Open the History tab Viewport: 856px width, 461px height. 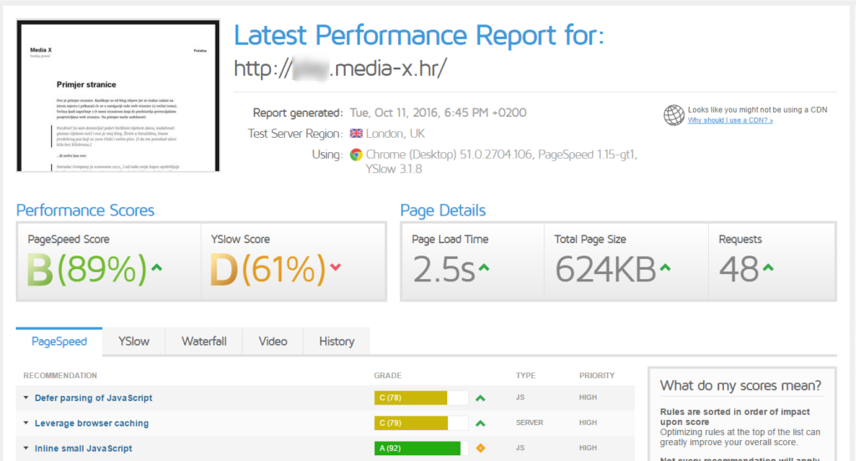[336, 342]
